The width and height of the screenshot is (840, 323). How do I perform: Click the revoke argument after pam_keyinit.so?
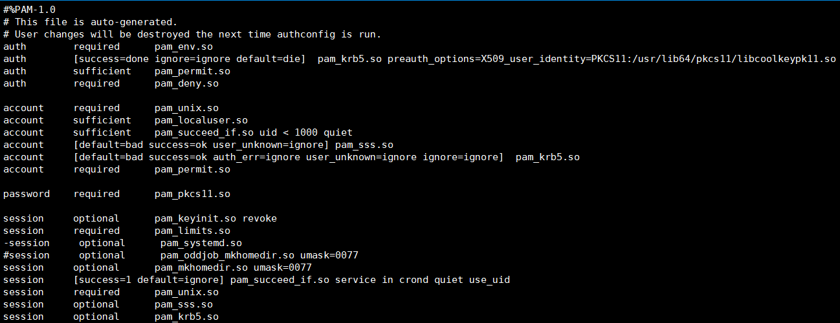click(x=260, y=218)
